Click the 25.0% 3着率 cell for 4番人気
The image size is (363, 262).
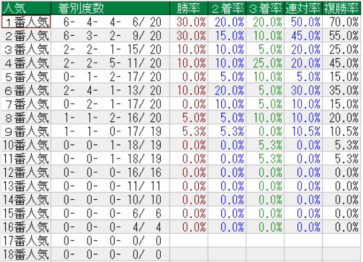point(266,62)
